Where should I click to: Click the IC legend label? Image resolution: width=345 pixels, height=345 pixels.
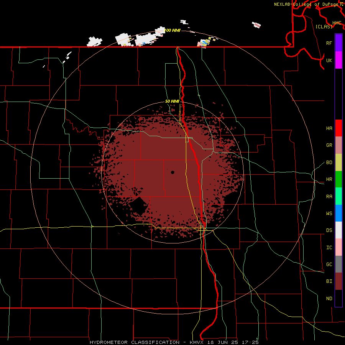[x=329, y=247]
